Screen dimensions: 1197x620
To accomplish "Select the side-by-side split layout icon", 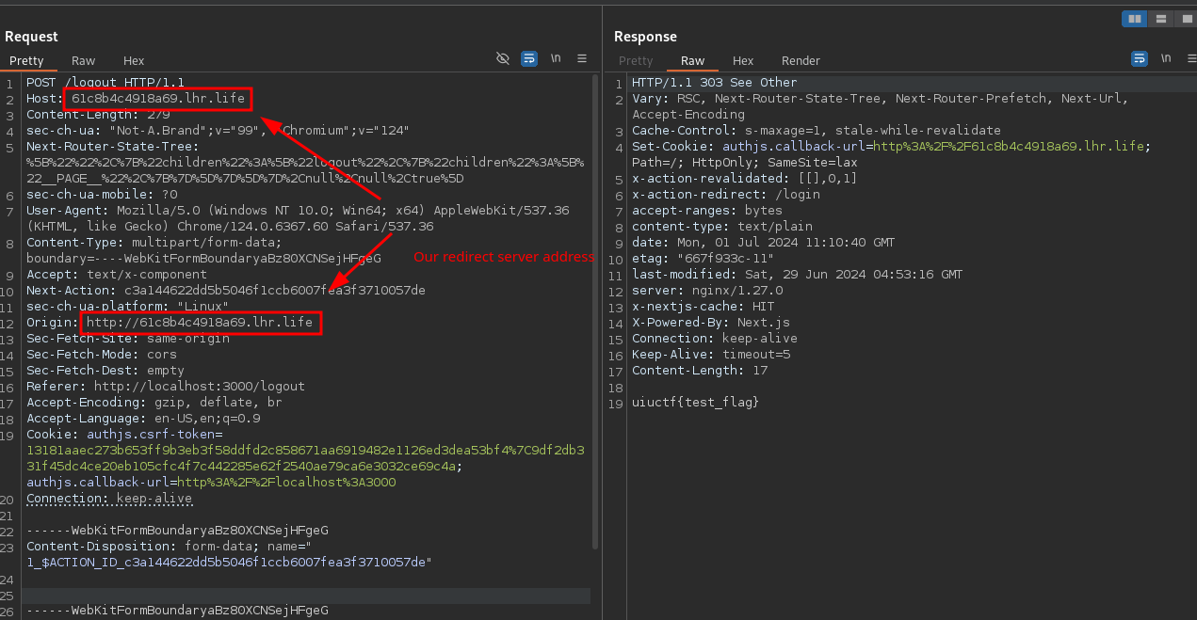I will [1134, 18].
